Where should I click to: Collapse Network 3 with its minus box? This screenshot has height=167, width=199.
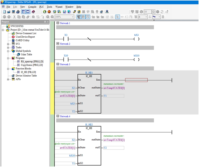[x=58, y=64]
